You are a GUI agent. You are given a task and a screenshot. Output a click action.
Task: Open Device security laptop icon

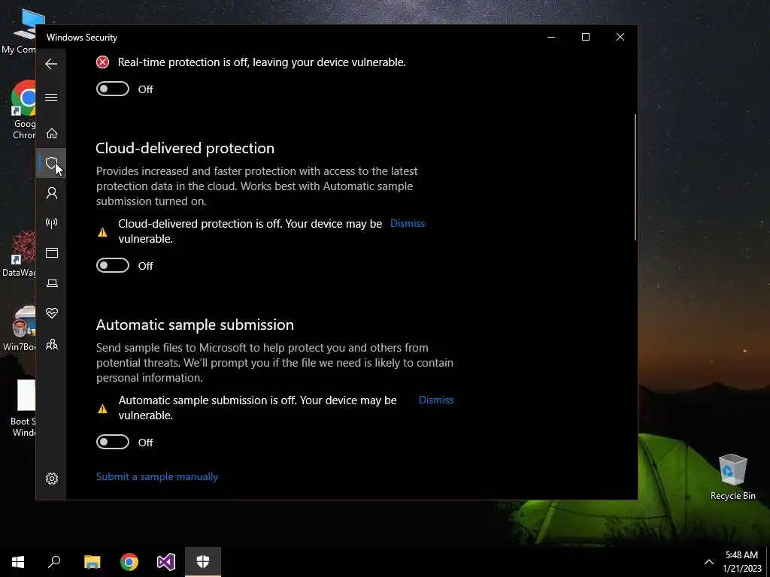pyautogui.click(x=52, y=283)
